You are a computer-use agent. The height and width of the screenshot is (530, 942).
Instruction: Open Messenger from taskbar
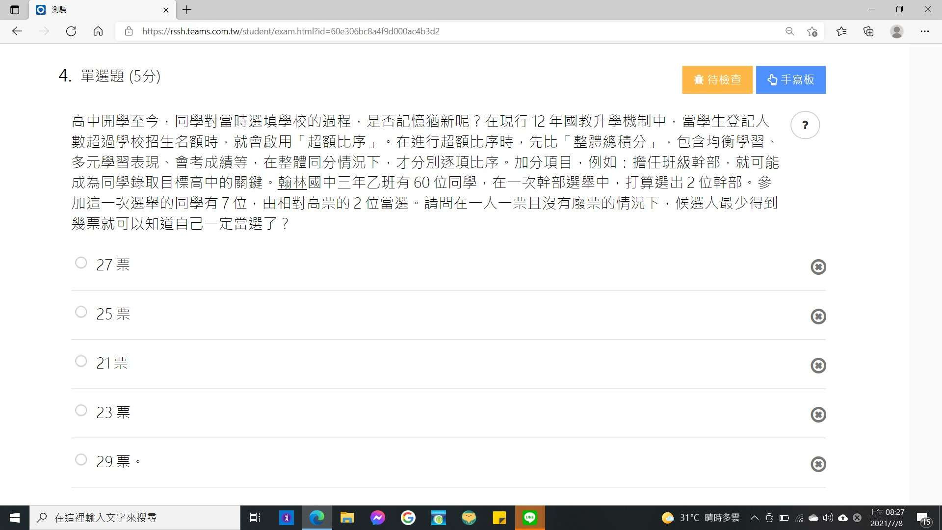(x=378, y=518)
